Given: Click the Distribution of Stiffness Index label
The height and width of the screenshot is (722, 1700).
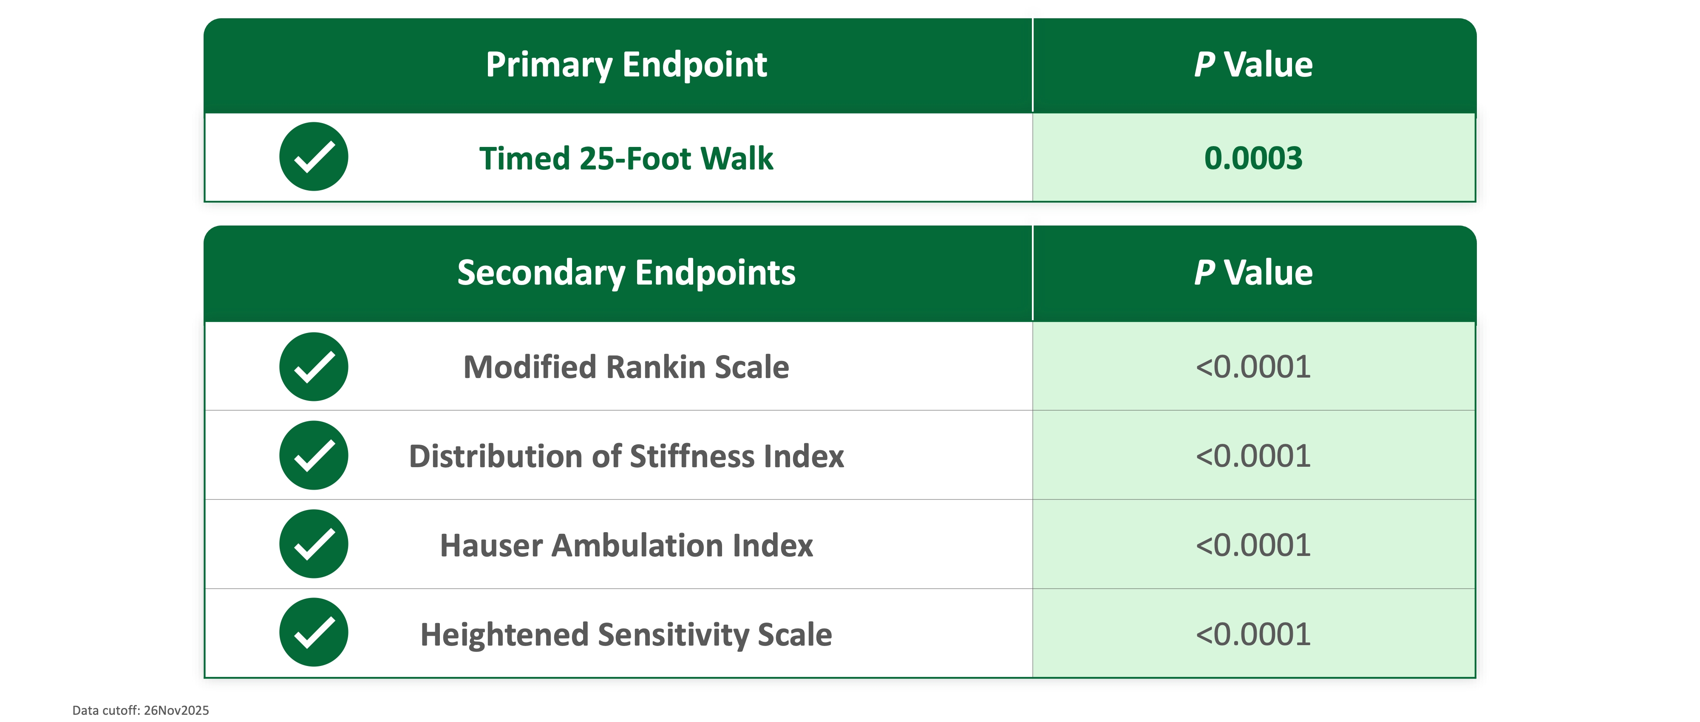Looking at the screenshot, I should tap(626, 456).
